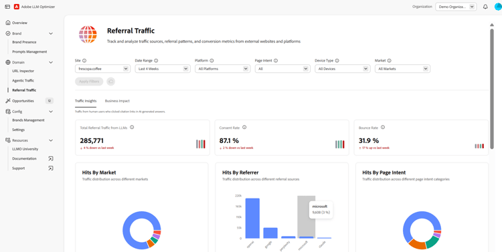Click the Device Type info icon
Image resolution: width=502 pixels, height=252 pixels.
(337, 60)
